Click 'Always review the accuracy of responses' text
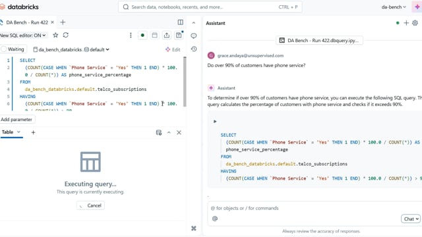 pos(321,231)
